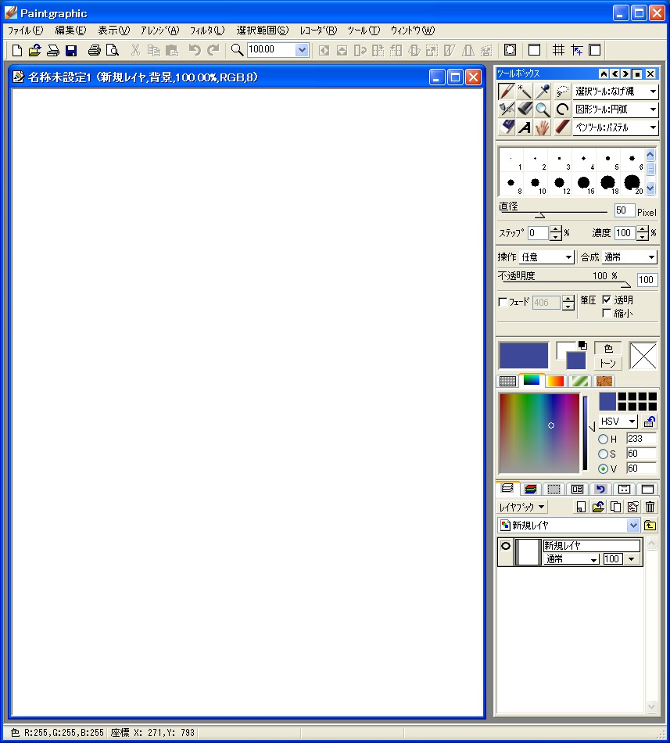The image size is (670, 743).
Task: Click the palette register icon beside HSV
Action: 650,422
